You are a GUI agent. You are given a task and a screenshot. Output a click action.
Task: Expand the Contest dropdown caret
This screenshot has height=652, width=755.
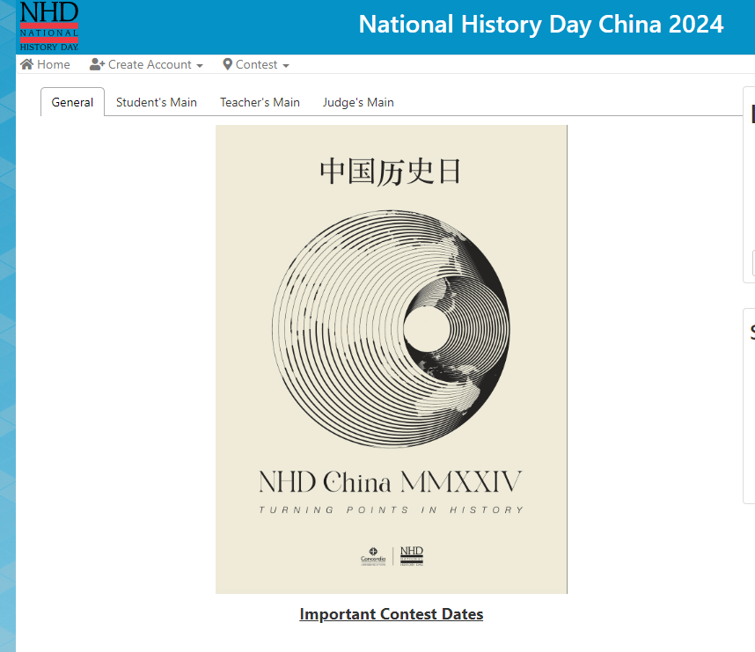[286, 65]
